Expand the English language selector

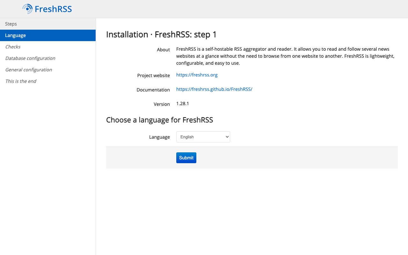[203, 137]
